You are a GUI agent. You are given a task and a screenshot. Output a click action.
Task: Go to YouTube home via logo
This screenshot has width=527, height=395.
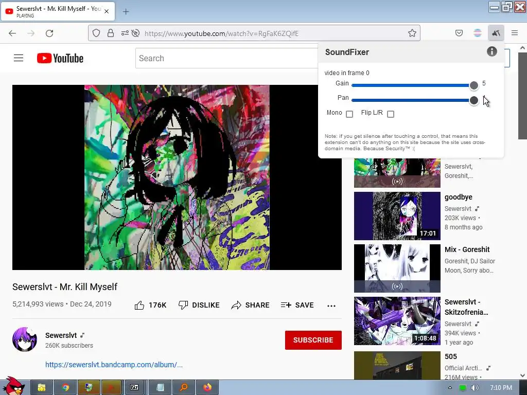click(60, 58)
